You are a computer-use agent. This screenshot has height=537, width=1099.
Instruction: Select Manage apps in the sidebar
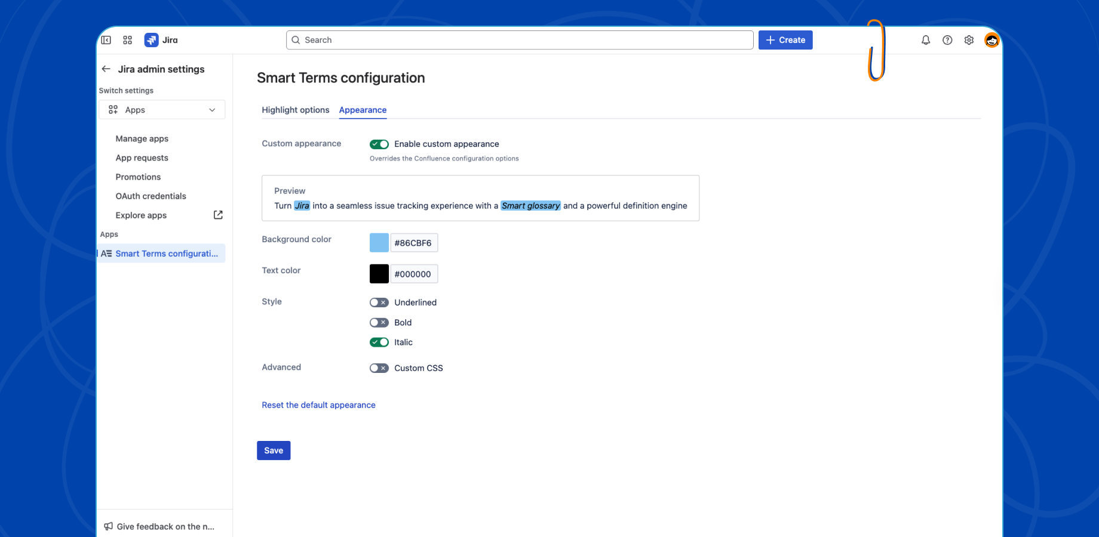142,138
